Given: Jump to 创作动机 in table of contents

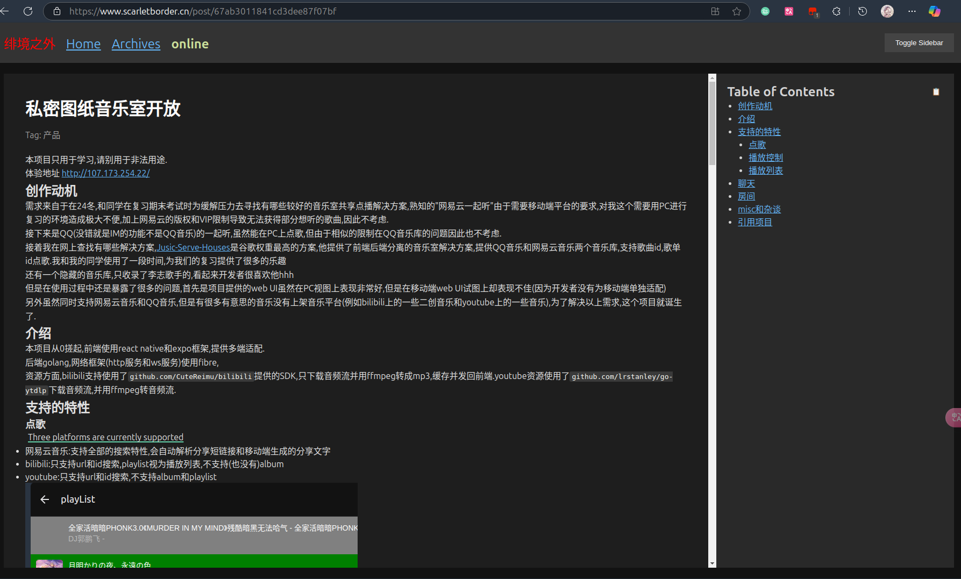Looking at the screenshot, I should (x=755, y=106).
